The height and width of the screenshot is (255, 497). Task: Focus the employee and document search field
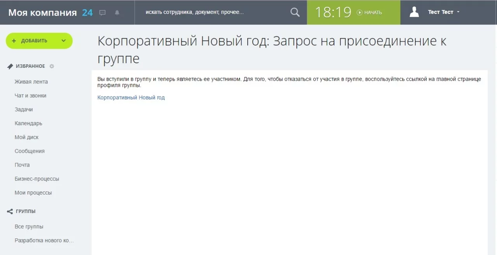(x=214, y=12)
